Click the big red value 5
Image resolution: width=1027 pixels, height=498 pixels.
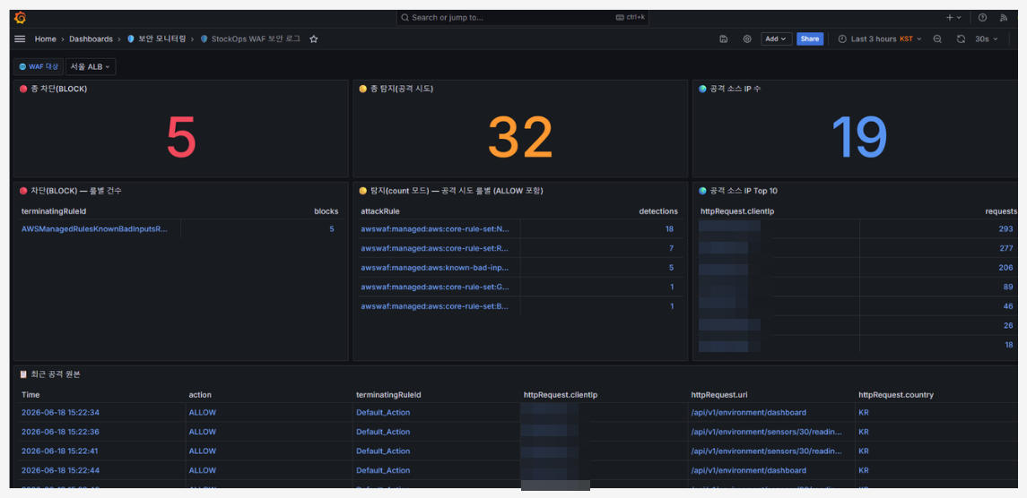[181, 137]
